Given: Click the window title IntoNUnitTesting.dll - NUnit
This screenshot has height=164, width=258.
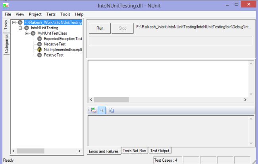Looking at the screenshot, I should [x=129, y=6].
